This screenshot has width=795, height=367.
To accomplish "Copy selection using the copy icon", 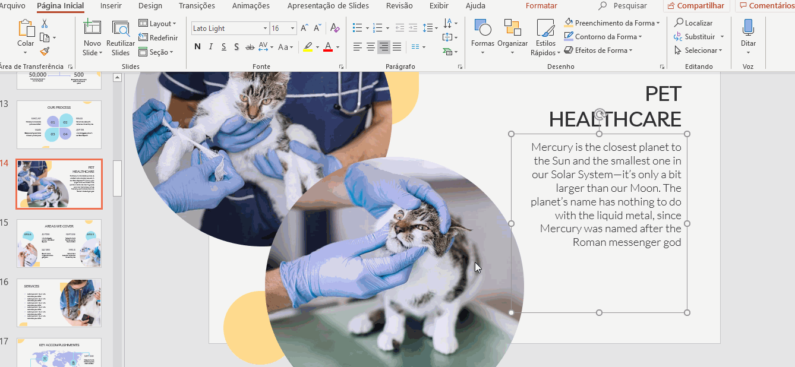I will click(44, 37).
